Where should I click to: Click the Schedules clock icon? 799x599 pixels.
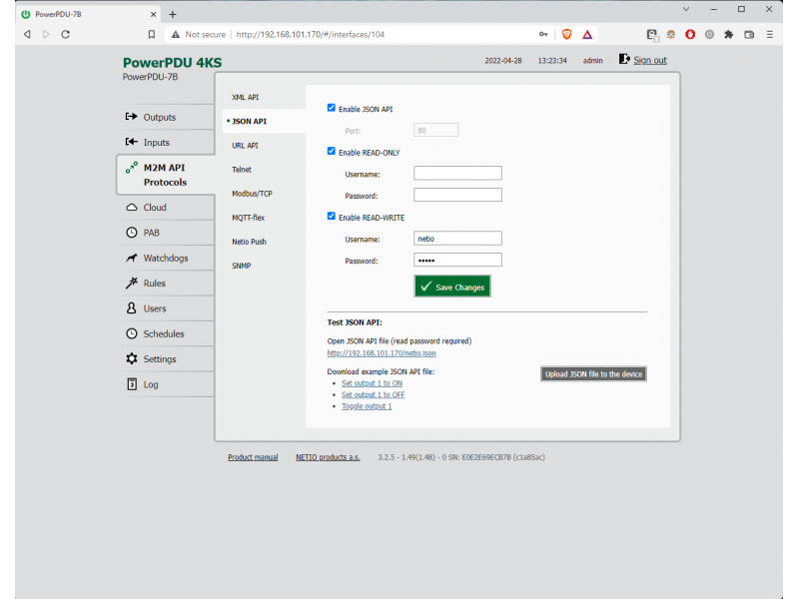(132, 333)
